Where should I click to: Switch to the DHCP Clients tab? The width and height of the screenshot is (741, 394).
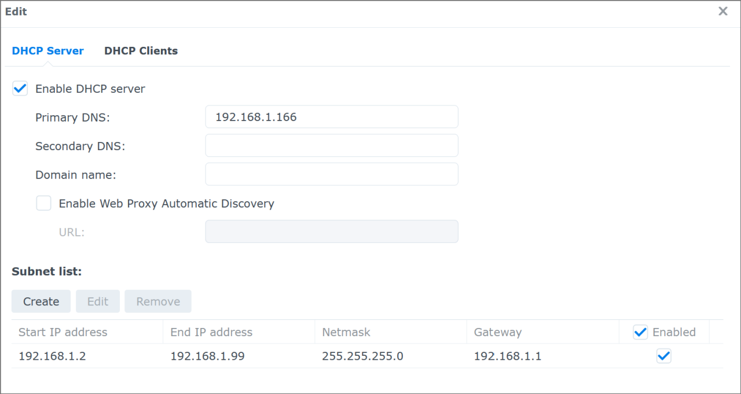[x=141, y=50]
